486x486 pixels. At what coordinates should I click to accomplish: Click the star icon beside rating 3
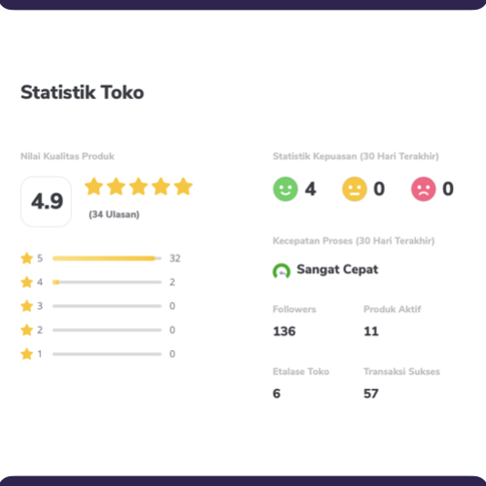27,306
